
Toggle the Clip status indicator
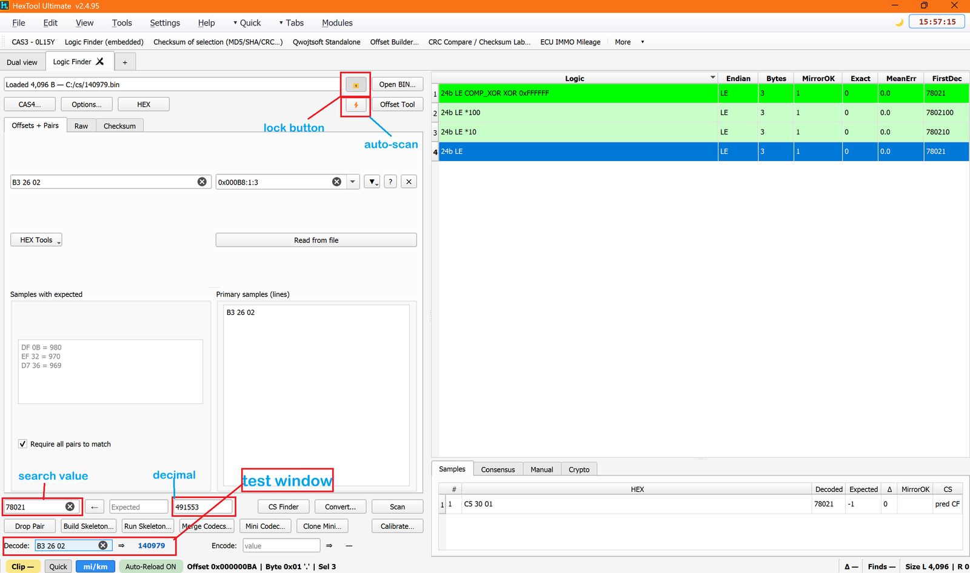[22, 566]
